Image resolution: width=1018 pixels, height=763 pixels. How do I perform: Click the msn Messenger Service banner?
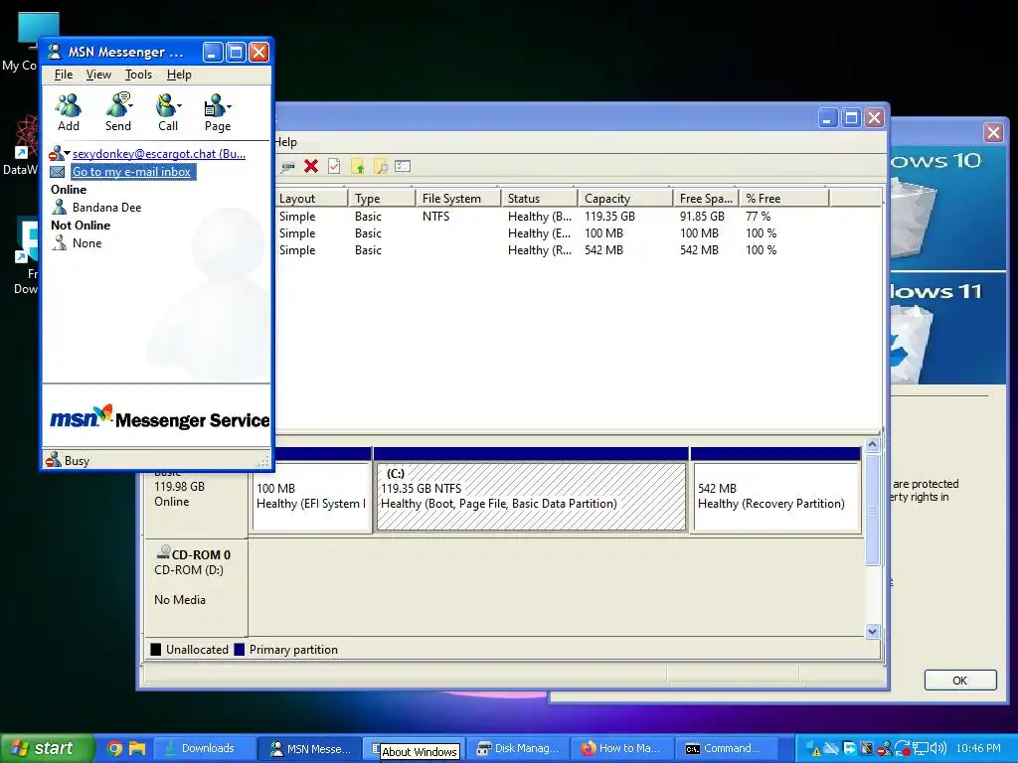tap(160, 418)
